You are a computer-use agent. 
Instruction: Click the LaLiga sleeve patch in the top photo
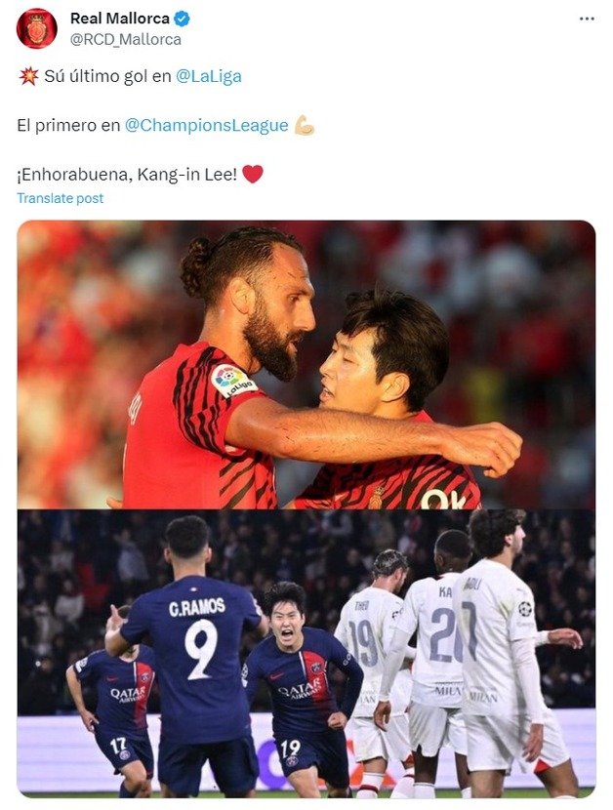point(232,382)
